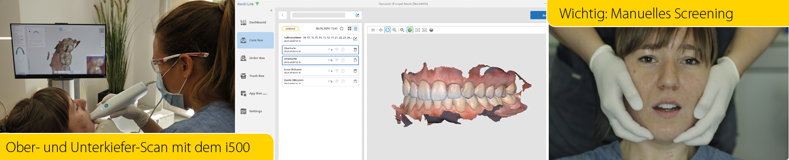Click sync icon on Oberkiefer row
This screenshot has width=789, height=160.
pos(343,50)
